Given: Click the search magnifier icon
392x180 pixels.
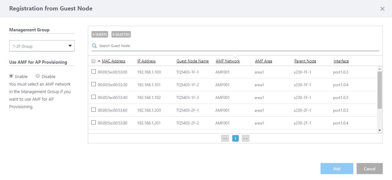Looking at the screenshot, I should 94,46.
